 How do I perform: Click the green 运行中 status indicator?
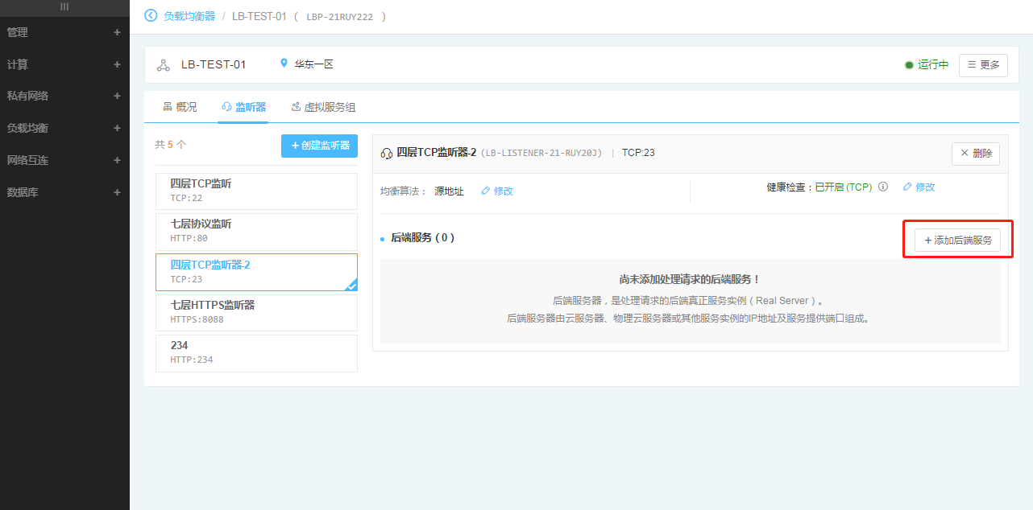pyautogui.click(x=927, y=65)
